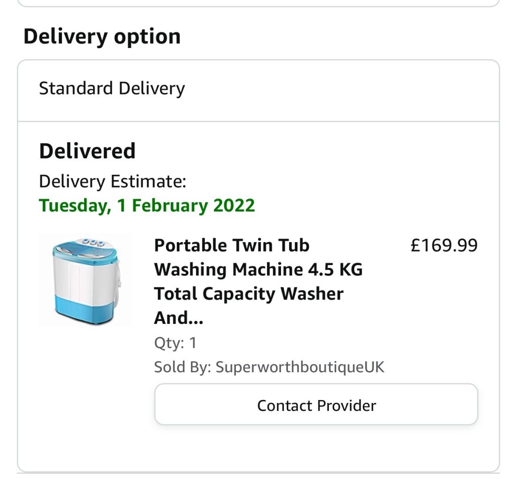Click the Tuesday, 1 February 2022 date
The height and width of the screenshot is (479, 517).
click(x=147, y=205)
